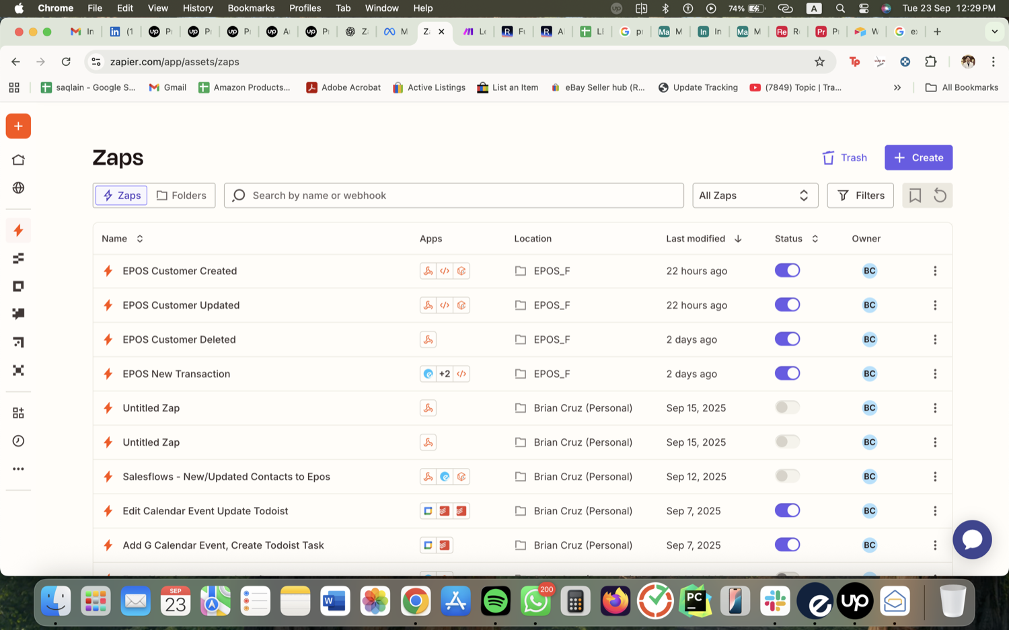Open three-dot menu for Salesflows zap

935,477
